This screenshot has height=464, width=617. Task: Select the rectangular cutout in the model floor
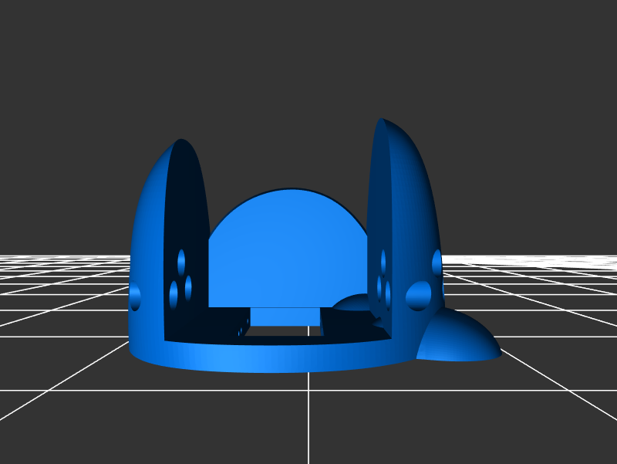283,330
